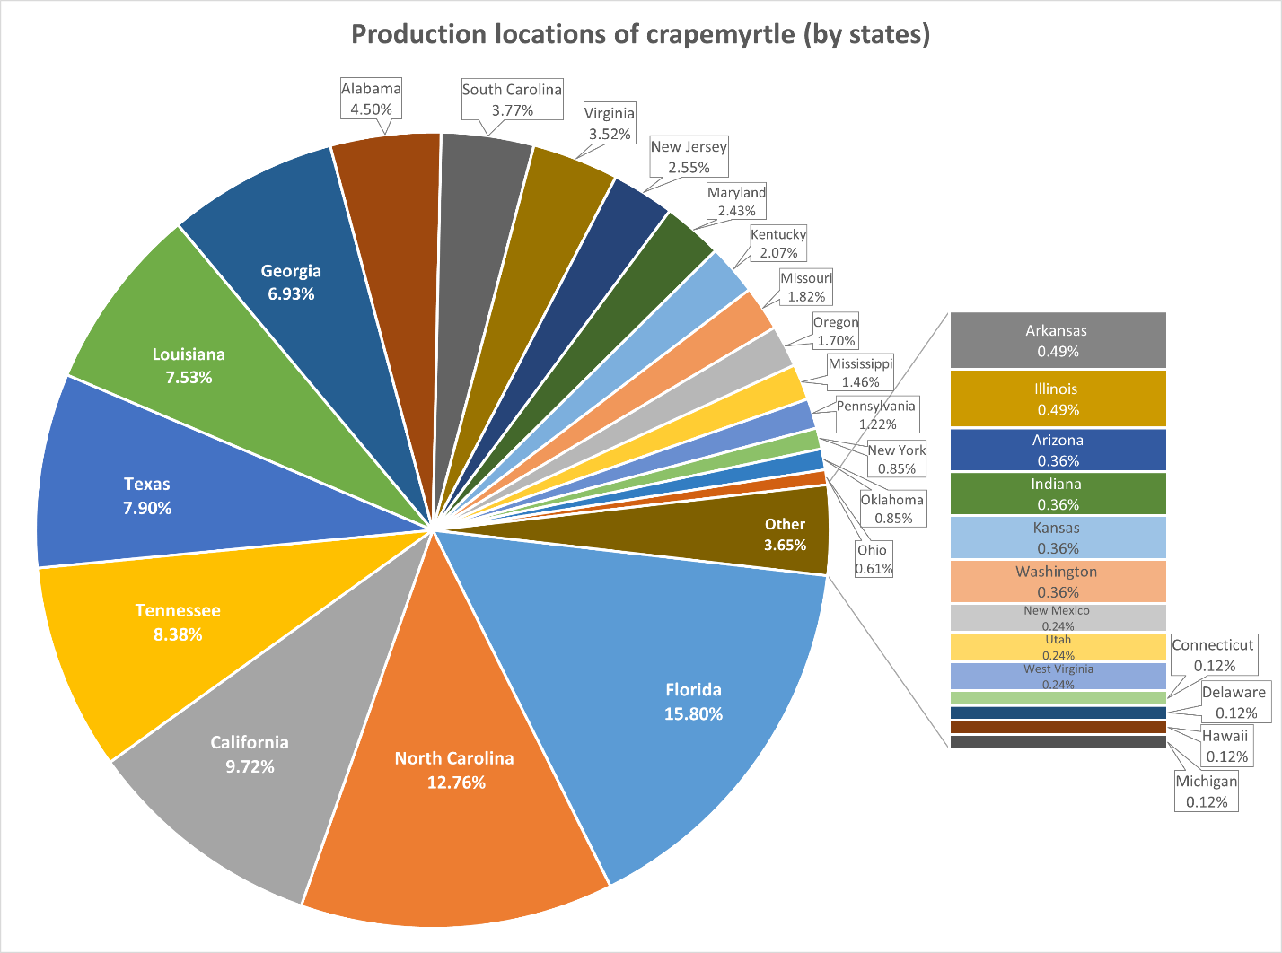Click the chart title text
The height and width of the screenshot is (953, 1282).
640,34
